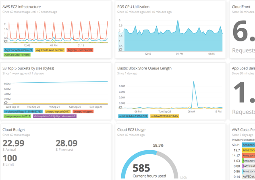Click 'Since 60 minutes ago until 10 minutes ago' text

coord(144,12)
